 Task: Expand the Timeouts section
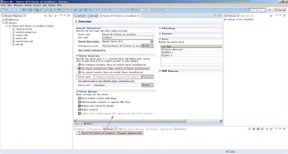160,34
